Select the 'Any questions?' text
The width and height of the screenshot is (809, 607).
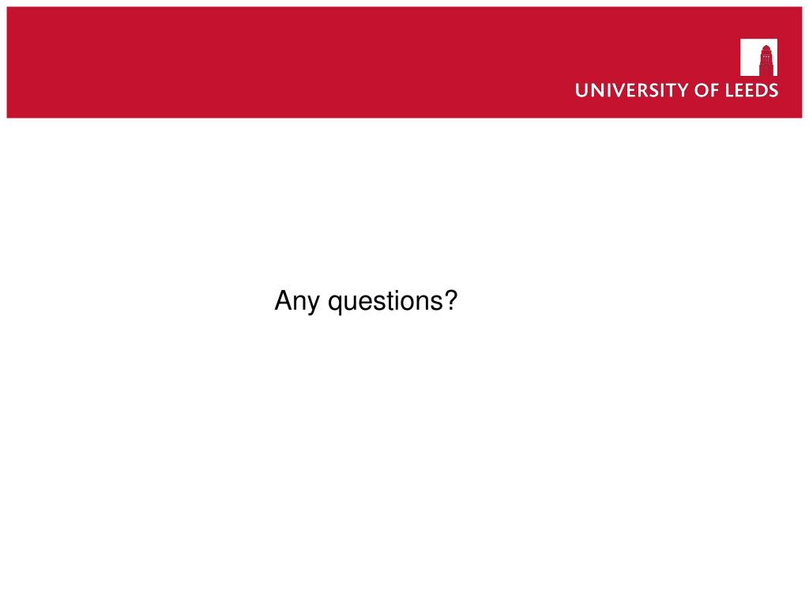coord(366,301)
